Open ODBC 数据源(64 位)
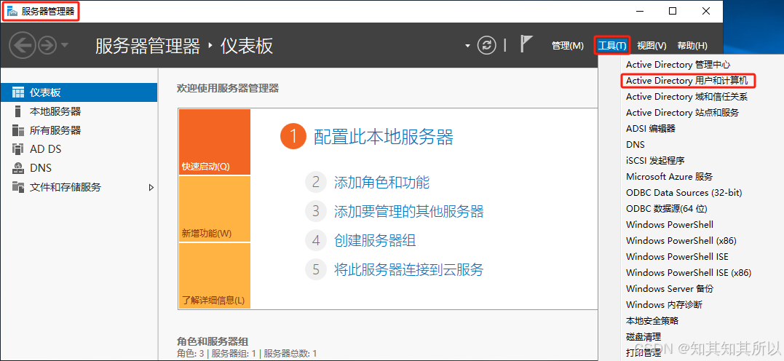Image resolution: width=784 pixels, height=361 pixels. tap(667, 208)
